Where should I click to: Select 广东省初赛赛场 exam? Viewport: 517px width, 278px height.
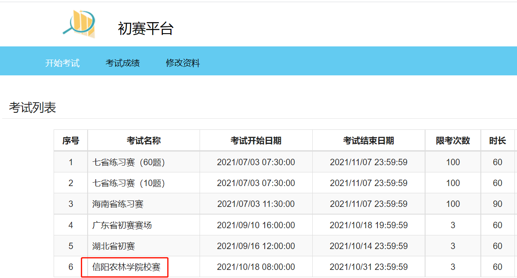pos(122,225)
